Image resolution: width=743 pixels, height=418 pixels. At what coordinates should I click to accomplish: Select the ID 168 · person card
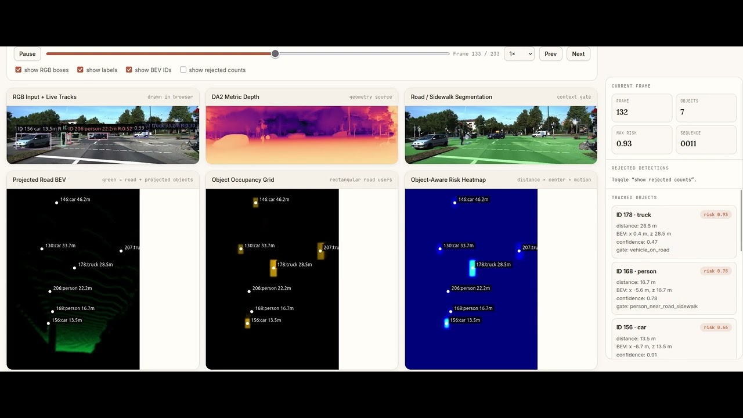[x=674, y=289]
